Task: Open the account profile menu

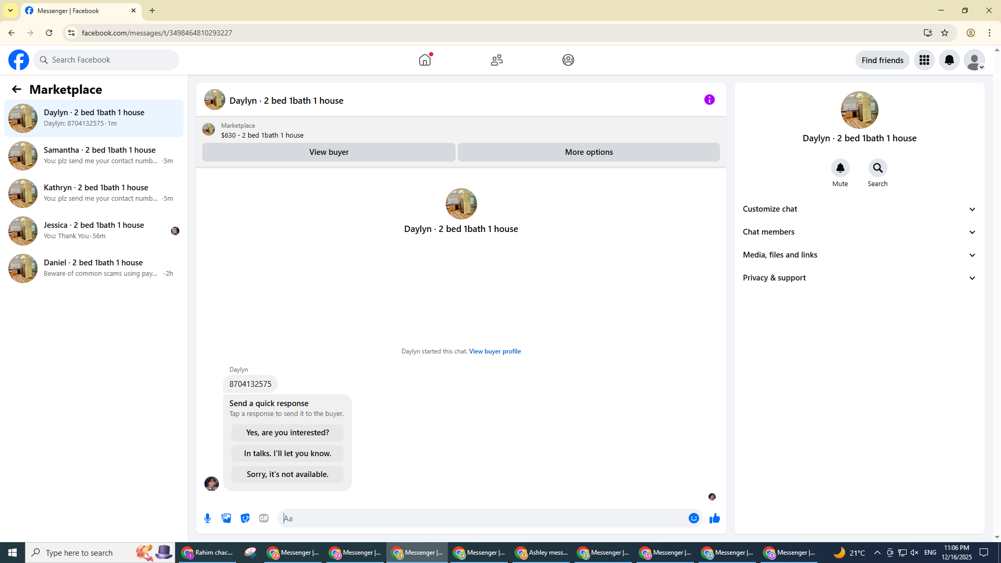Action: pos(974,60)
